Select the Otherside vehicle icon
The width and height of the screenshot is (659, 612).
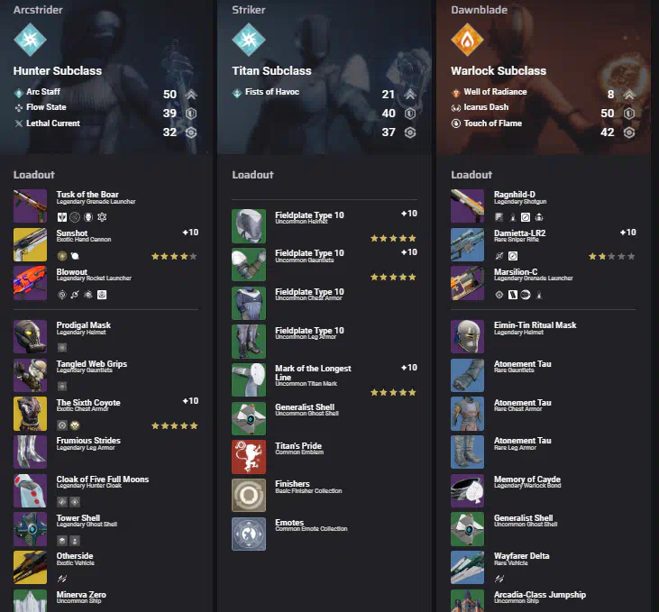click(30, 568)
